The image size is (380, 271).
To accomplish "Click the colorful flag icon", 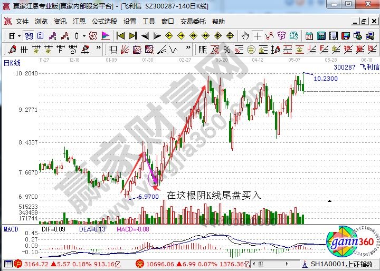I will point(106,36).
